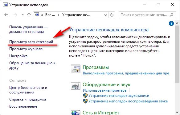
Task: Click the Устранение не… breadcrumb segment
Action: pyautogui.click(x=76, y=15)
